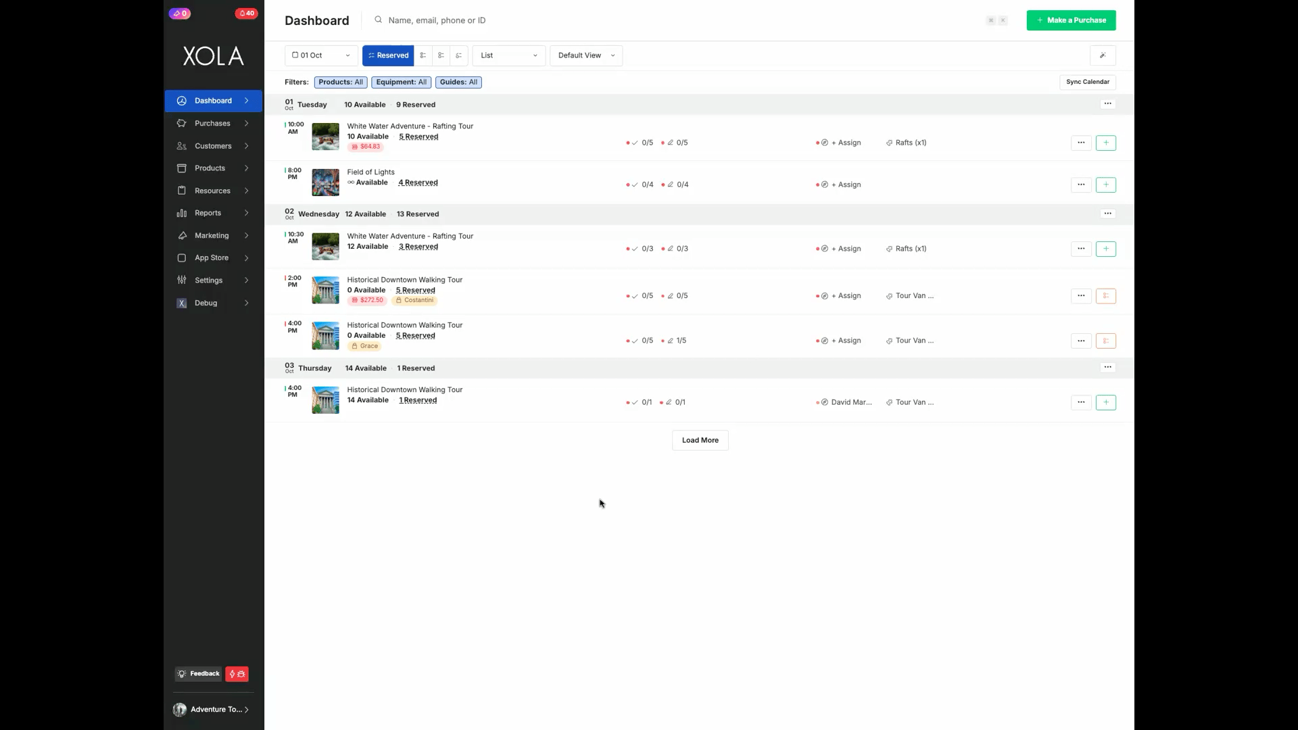Screen dimensions: 1298x730
Task: Add booking to Field of Lights
Action: coord(1106,185)
